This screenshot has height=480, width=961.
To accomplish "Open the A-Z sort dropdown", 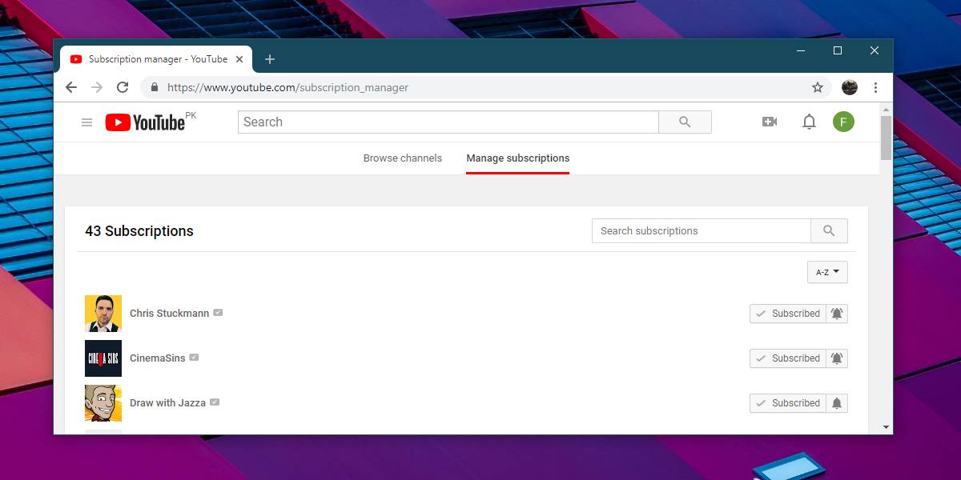I will tap(827, 272).
